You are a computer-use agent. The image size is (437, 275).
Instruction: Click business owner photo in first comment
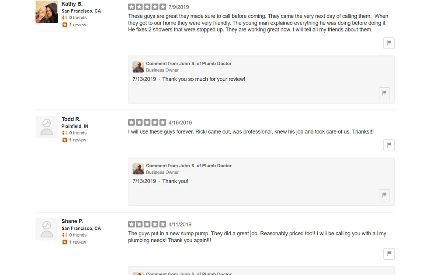coord(138,67)
